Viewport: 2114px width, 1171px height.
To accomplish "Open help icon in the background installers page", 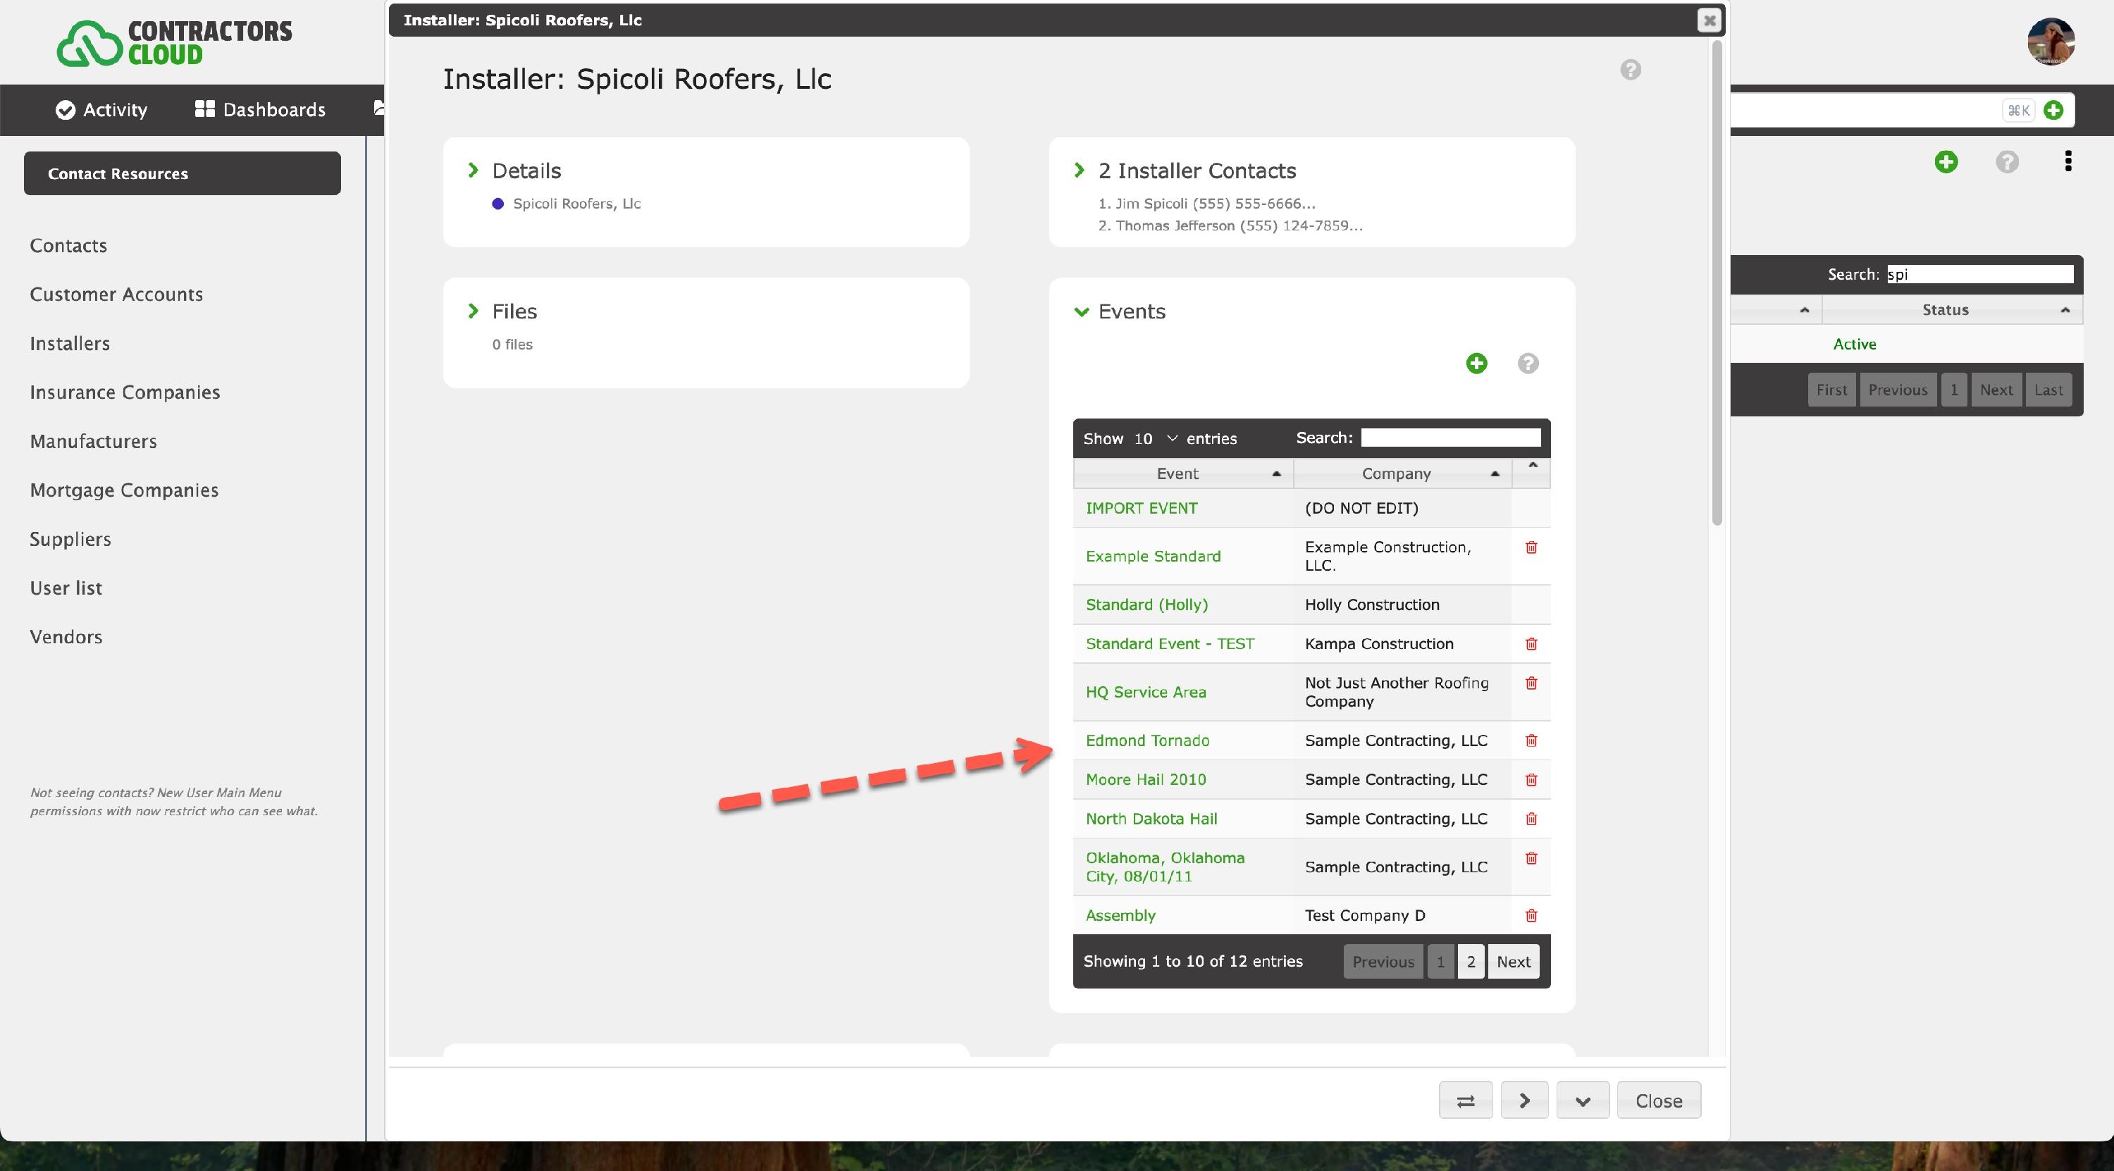I will point(2008,161).
